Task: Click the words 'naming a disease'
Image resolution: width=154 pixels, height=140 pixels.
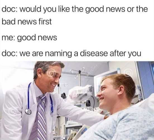Action: click(x=76, y=54)
